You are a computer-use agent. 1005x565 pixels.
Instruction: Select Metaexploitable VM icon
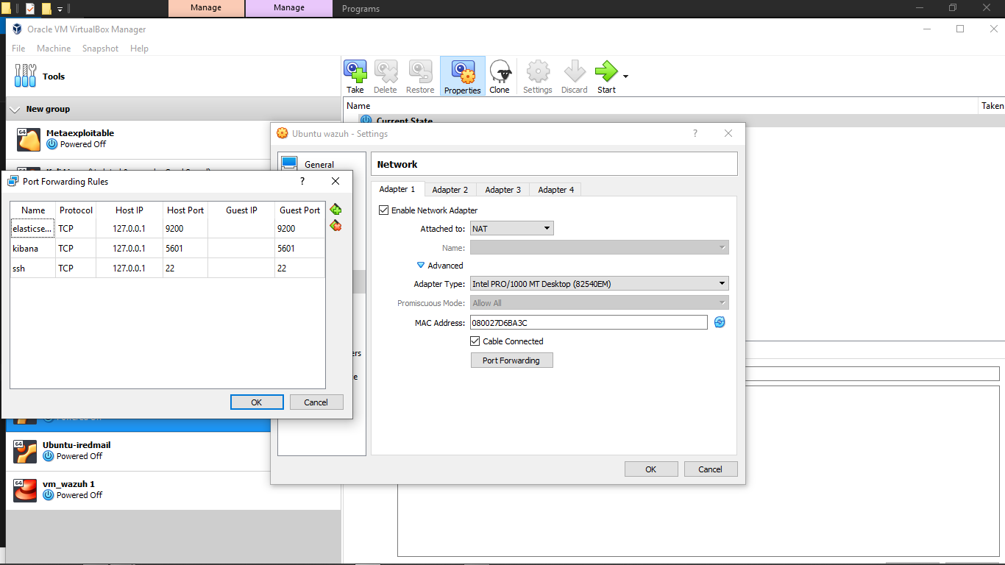point(29,138)
